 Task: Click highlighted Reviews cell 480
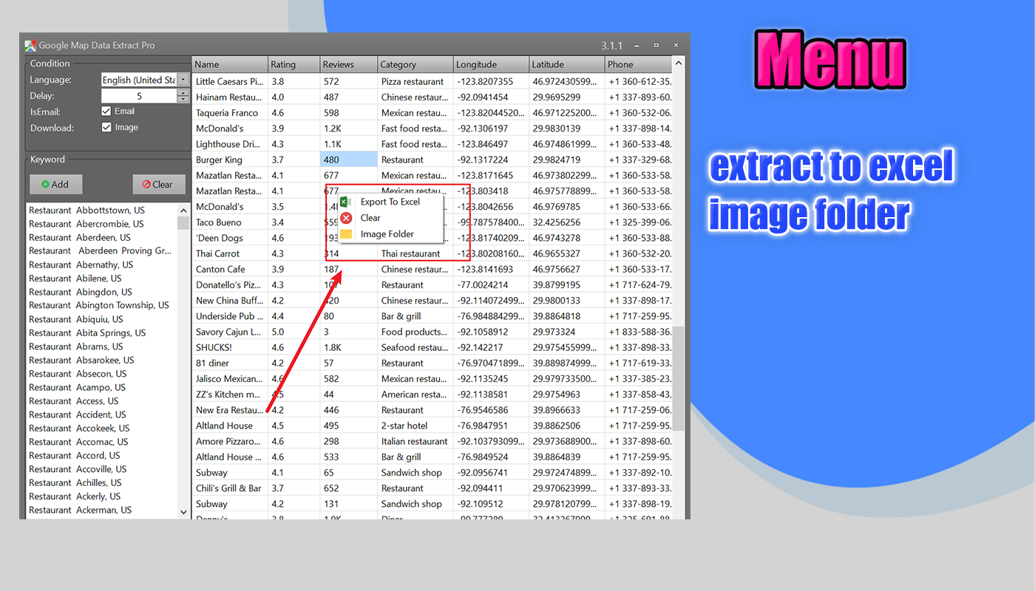click(349, 160)
